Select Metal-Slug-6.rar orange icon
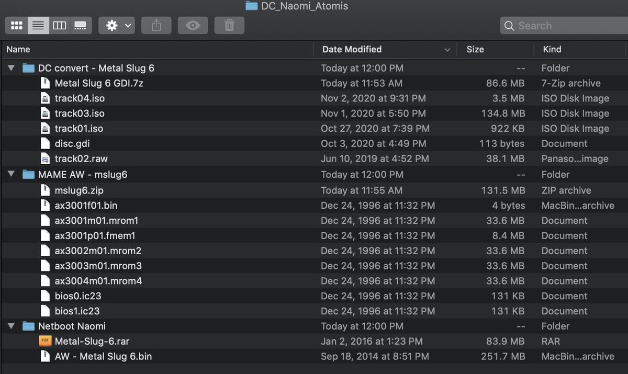 [x=45, y=342]
